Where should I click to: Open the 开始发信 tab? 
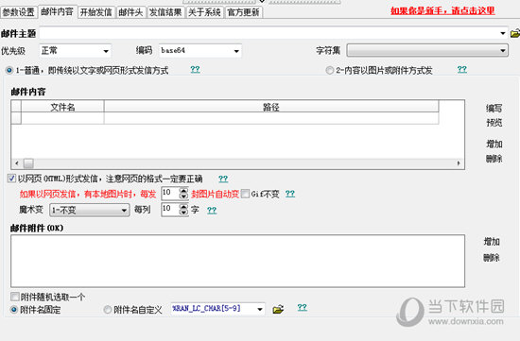point(96,12)
